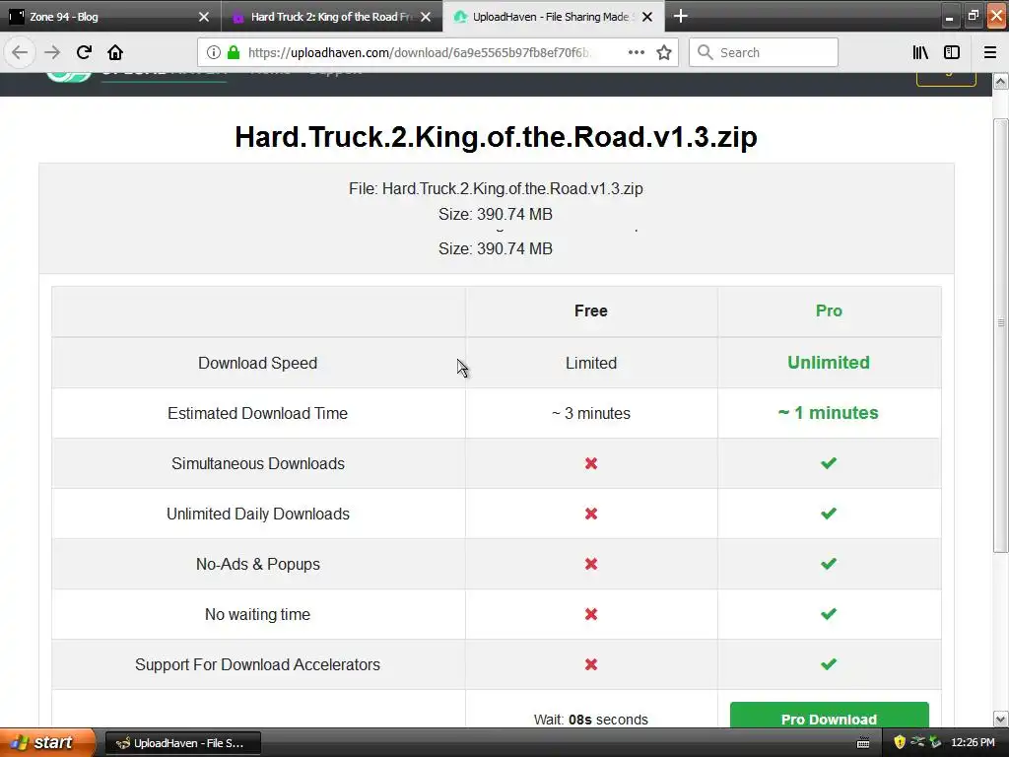
Task: Open a new tab with plus button
Action: [680, 16]
